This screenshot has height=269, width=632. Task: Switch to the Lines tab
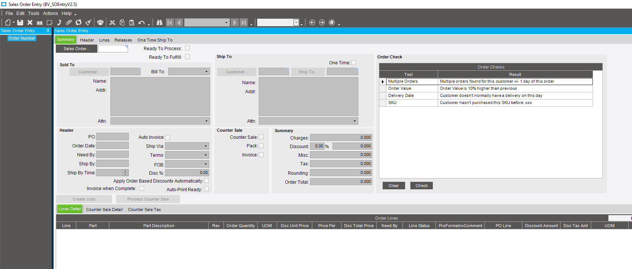click(104, 40)
